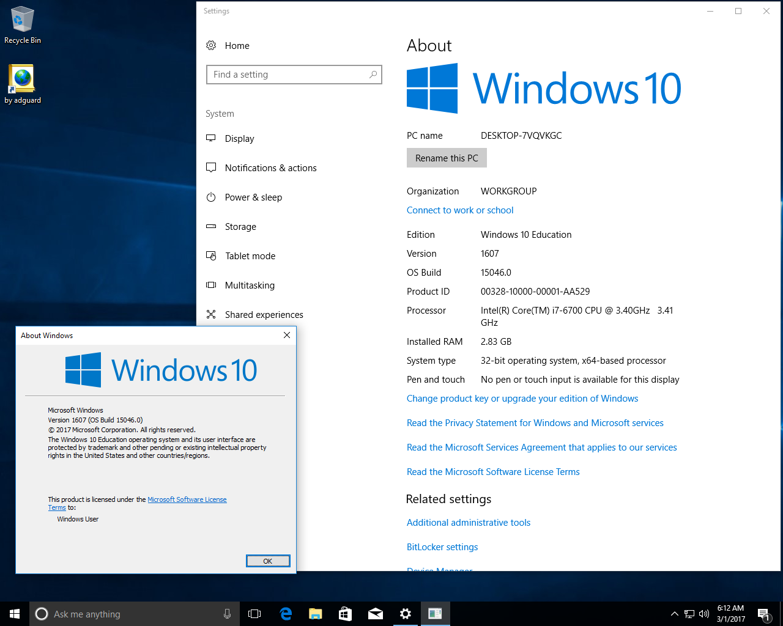Screen dimensions: 783x626
Task: Click the volume speaker tray icon
Action: point(704,614)
